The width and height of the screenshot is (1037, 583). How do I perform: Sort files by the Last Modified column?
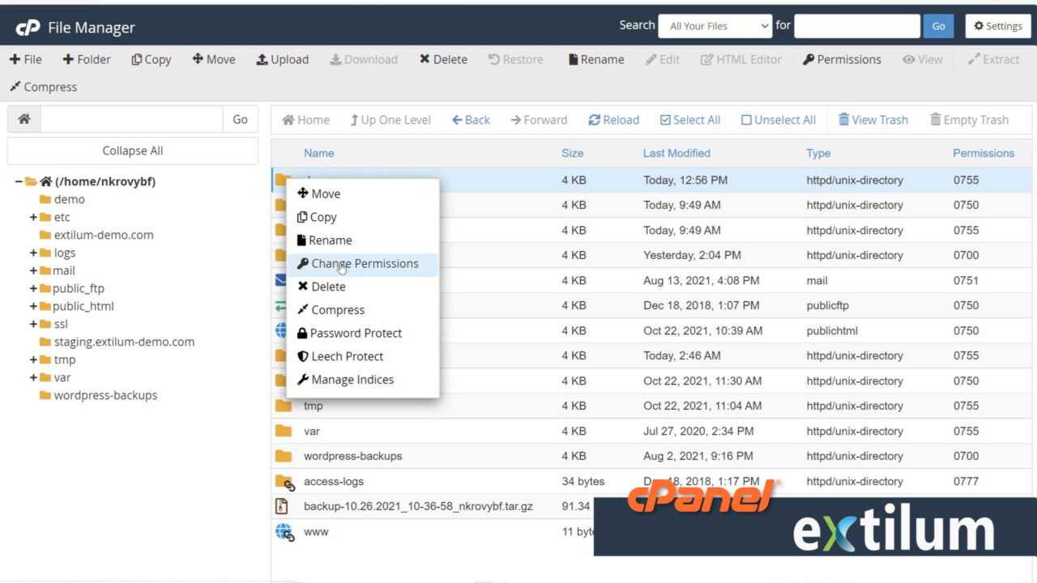pyautogui.click(x=675, y=153)
